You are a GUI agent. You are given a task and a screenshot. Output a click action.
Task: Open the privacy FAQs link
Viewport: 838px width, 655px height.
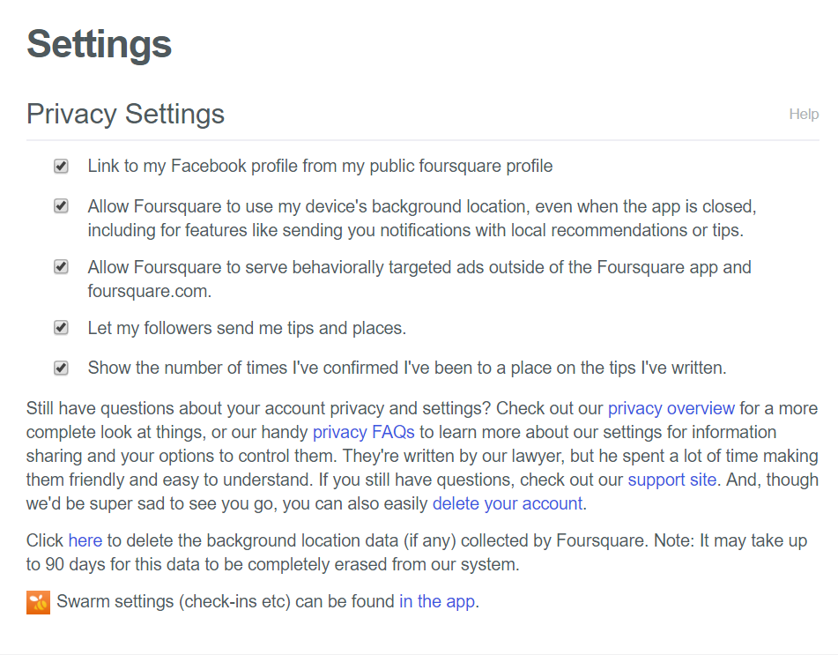click(x=363, y=432)
